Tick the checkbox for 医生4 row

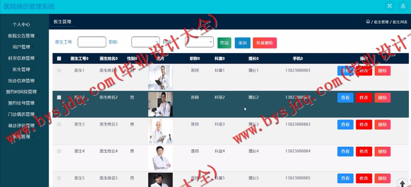59,151
